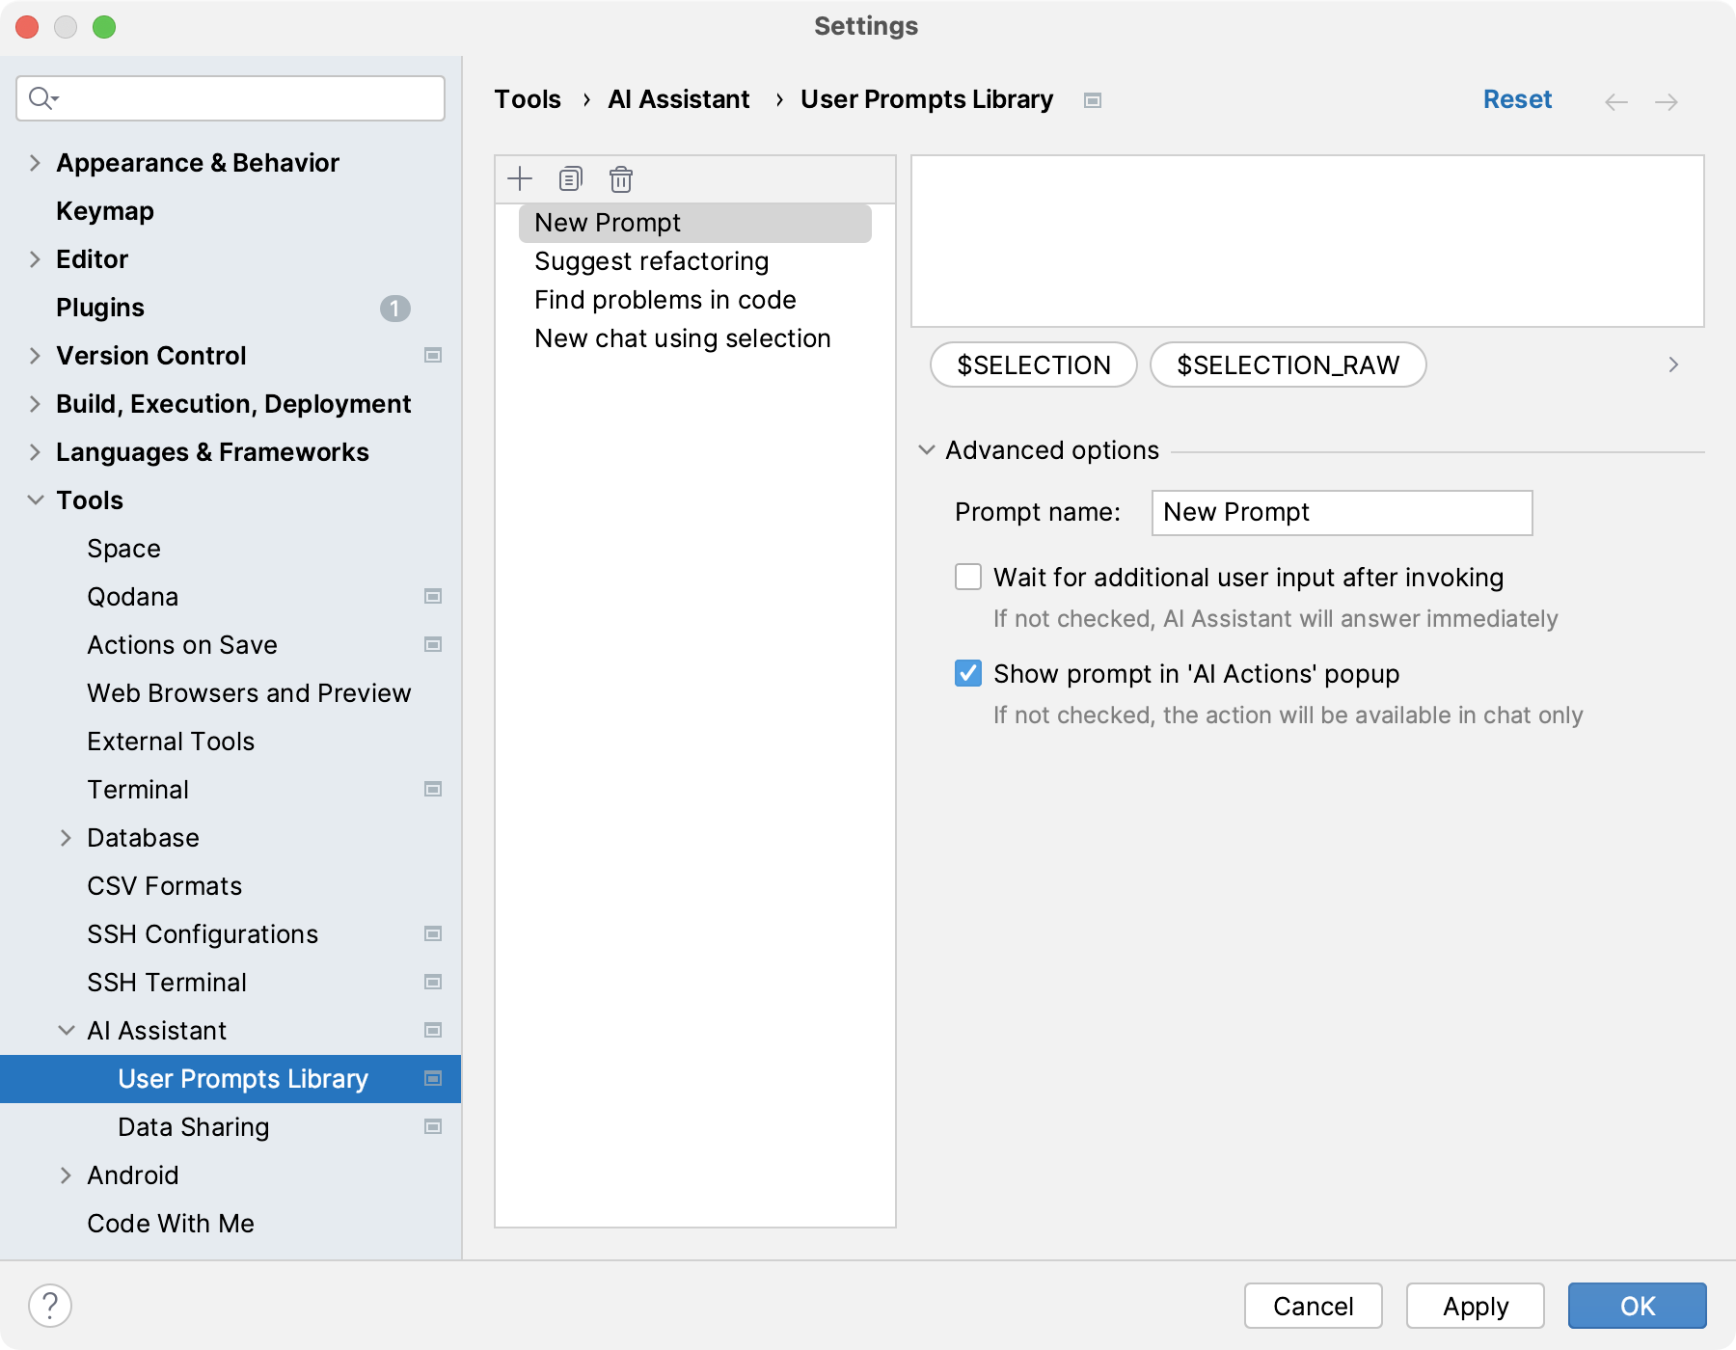Click the Plugins update badge
1736x1350 pixels.
coord(395,308)
